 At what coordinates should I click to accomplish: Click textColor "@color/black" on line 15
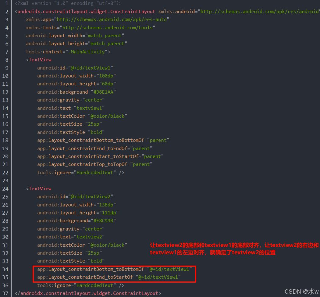(x=82, y=116)
